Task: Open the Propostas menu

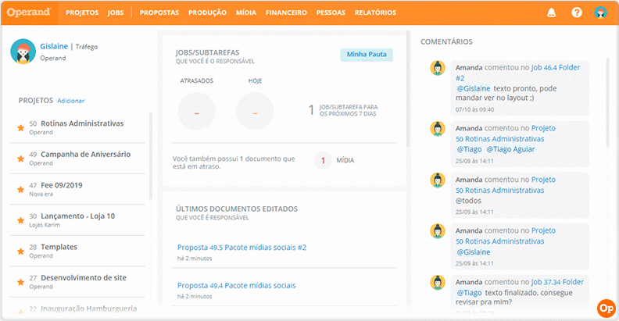Action: pos(159,12)
